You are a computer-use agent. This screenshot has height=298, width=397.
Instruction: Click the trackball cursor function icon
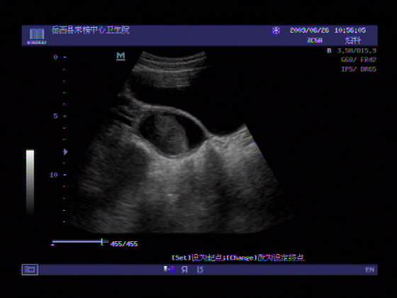click(169, 270)
